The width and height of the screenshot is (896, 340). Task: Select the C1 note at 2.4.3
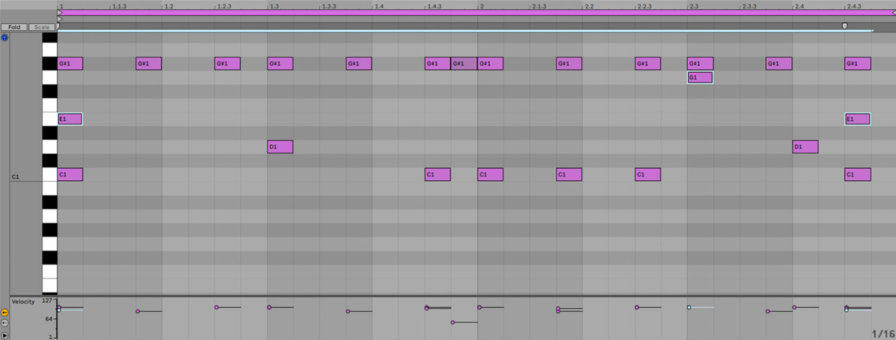point(858,175)
